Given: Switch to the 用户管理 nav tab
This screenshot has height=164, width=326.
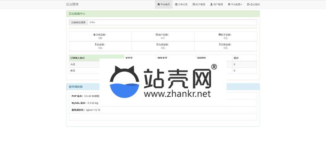Looking at the screenshot, I should click(x=216, y=4).
